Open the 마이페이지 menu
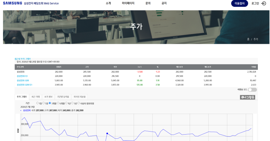This screenshot has width=270, height=141. [x=128, y=3]
